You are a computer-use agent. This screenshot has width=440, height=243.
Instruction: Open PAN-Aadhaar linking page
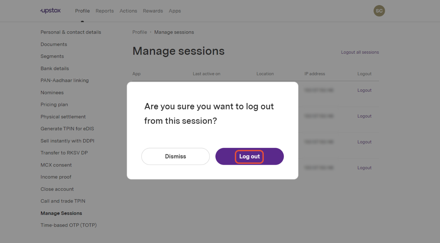click(x=64, y=81)
